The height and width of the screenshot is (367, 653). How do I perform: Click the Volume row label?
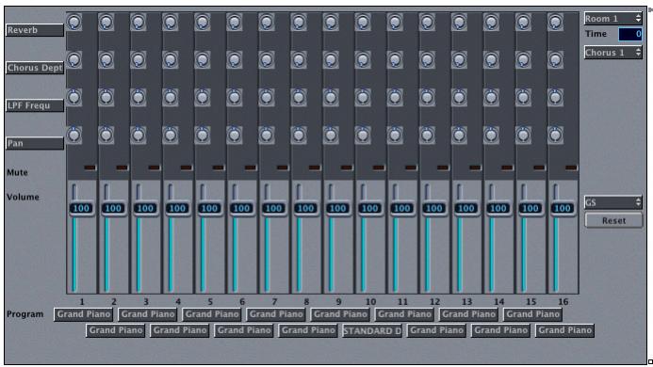(23, 197)
